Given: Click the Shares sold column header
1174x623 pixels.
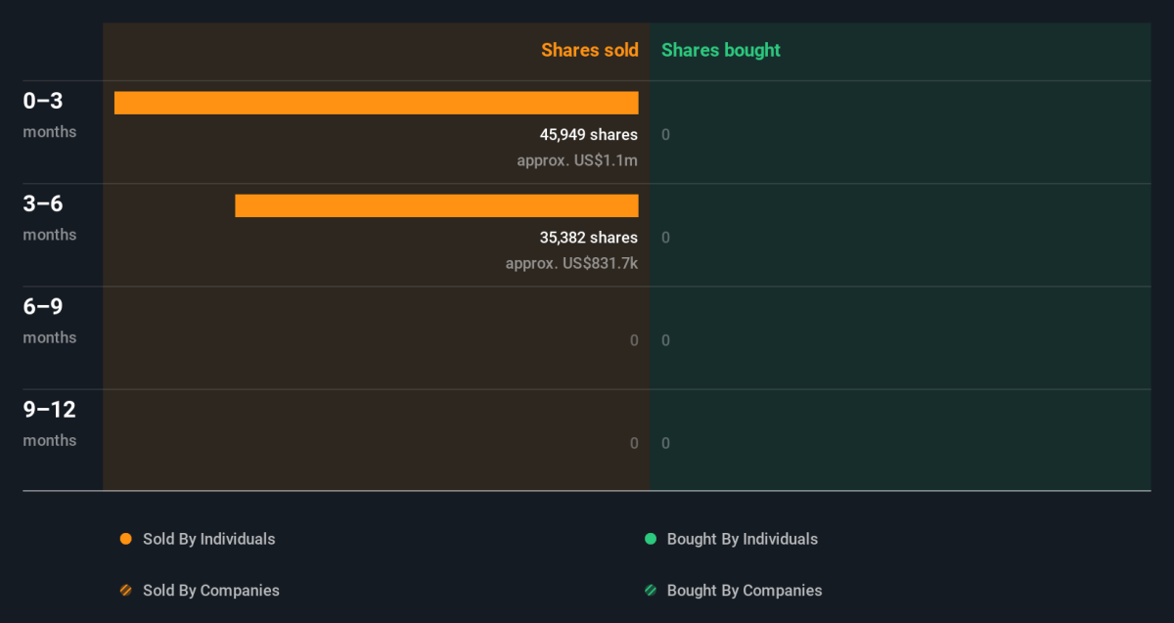Looking at the screenshot, I should 590,50.
